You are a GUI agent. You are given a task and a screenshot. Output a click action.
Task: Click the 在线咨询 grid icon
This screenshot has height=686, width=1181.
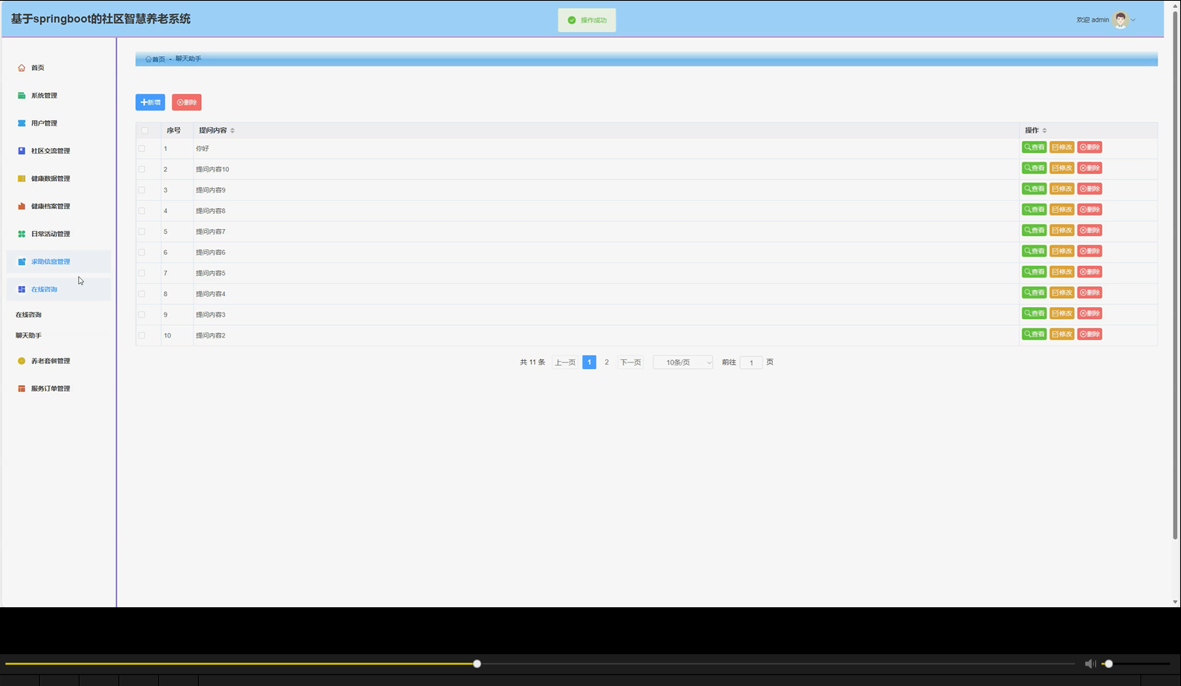[x=22, y=289]
